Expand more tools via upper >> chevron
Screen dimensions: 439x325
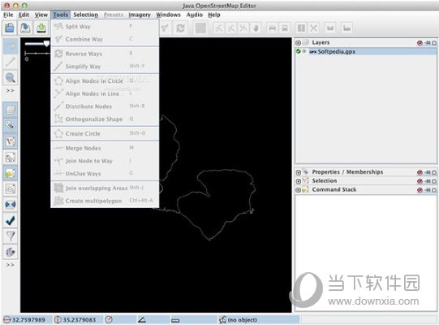tap(10, 90)
